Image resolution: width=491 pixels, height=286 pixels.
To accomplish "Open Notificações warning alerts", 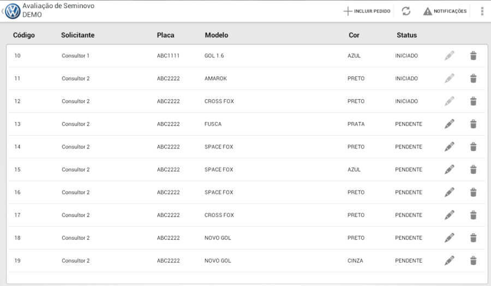I will coord(445,11).
